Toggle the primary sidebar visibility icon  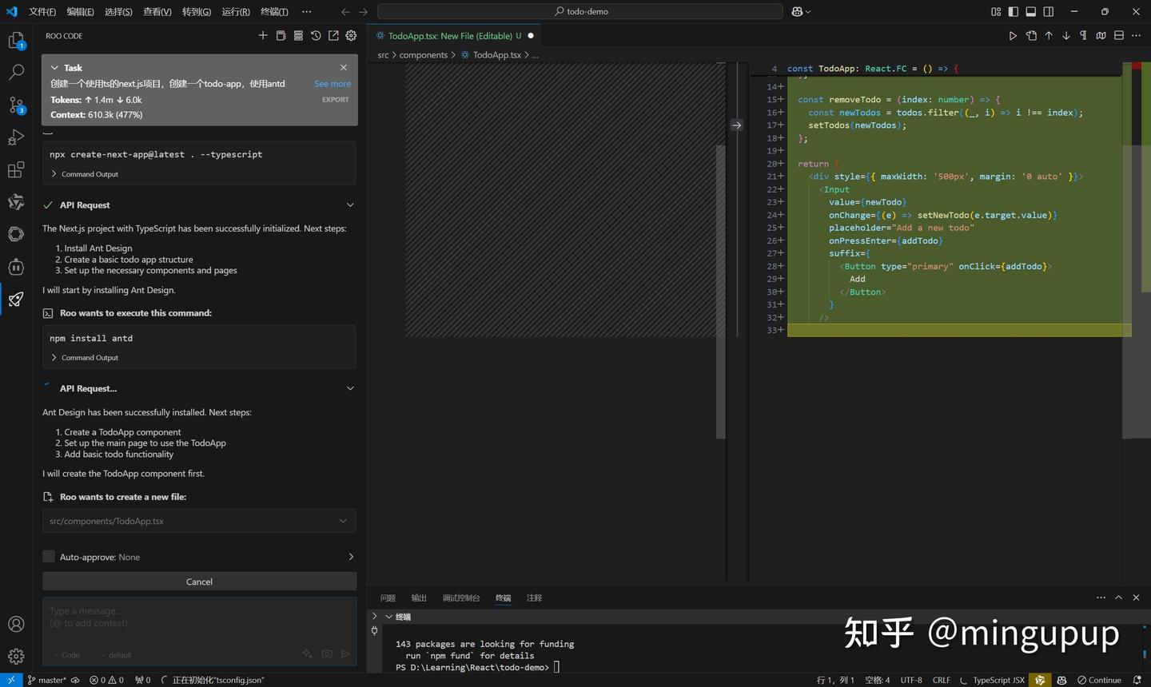tap(1014, 11)
